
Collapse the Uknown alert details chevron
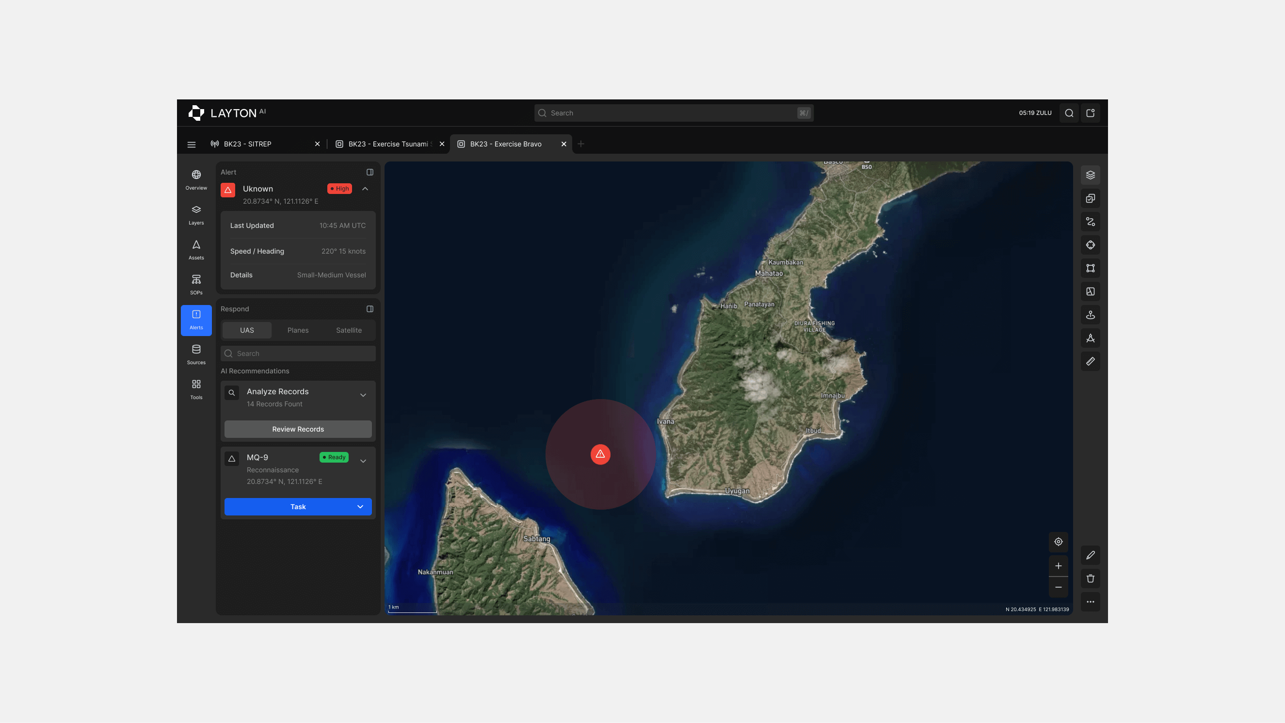[365, 189]
